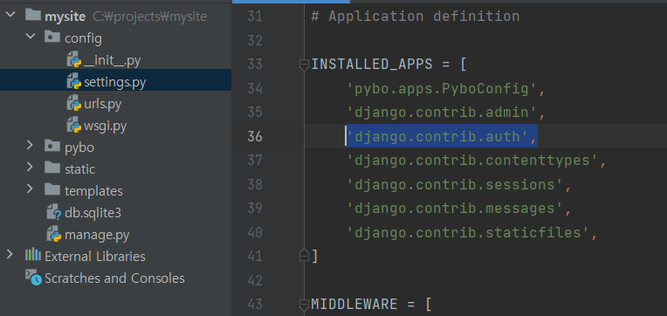Click the db.sqlite3 unknown file icon

(54, 212)
